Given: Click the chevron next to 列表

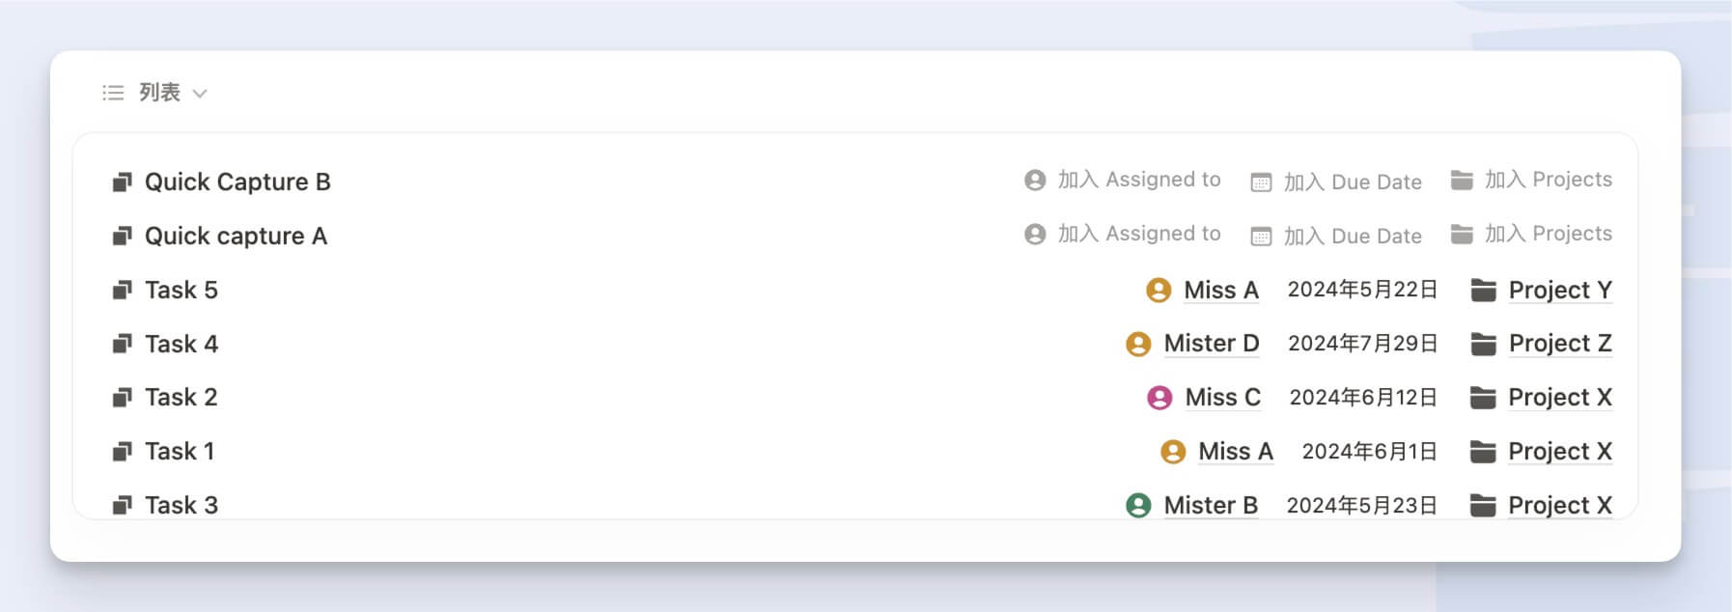Looking at the screenshot, I should [x=200, y=93].
